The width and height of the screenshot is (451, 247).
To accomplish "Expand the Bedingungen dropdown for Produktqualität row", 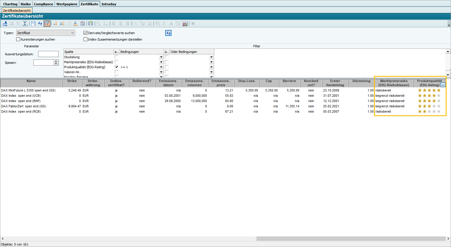I will [x=161, y=67].
